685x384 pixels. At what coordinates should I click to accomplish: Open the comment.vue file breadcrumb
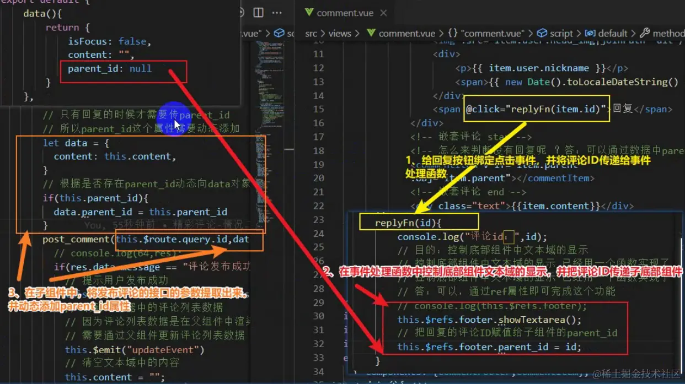[407, 34]
